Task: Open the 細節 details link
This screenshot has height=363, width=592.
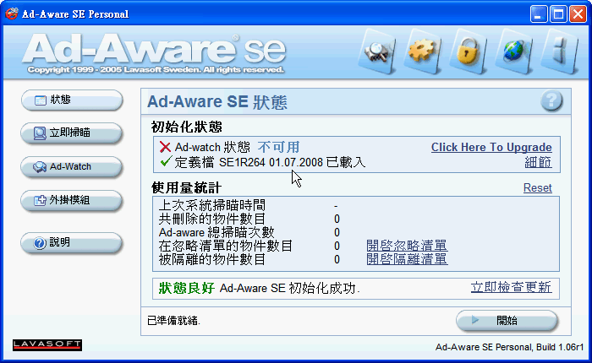Action: pyautogui.click(x=538, y=162)
